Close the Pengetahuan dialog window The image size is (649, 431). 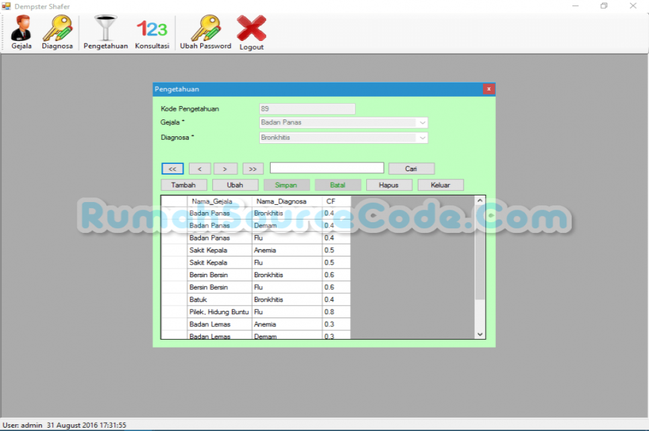488,89
